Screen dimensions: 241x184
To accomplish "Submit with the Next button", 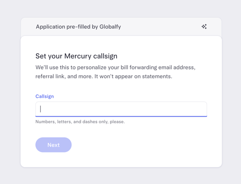I will point(53,145).
